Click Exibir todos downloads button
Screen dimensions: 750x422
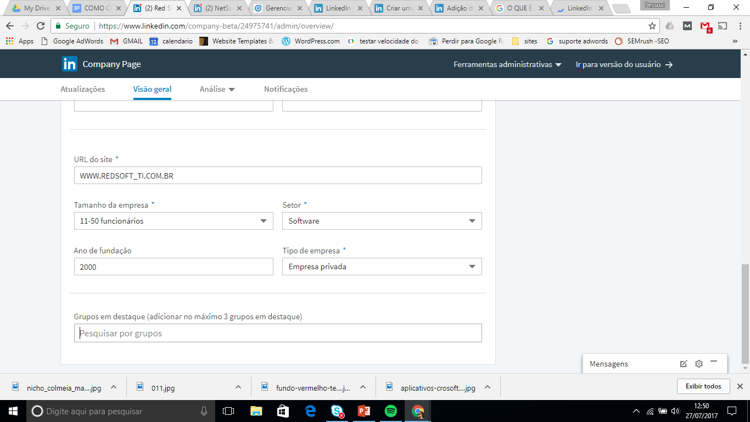coord(703,386)
